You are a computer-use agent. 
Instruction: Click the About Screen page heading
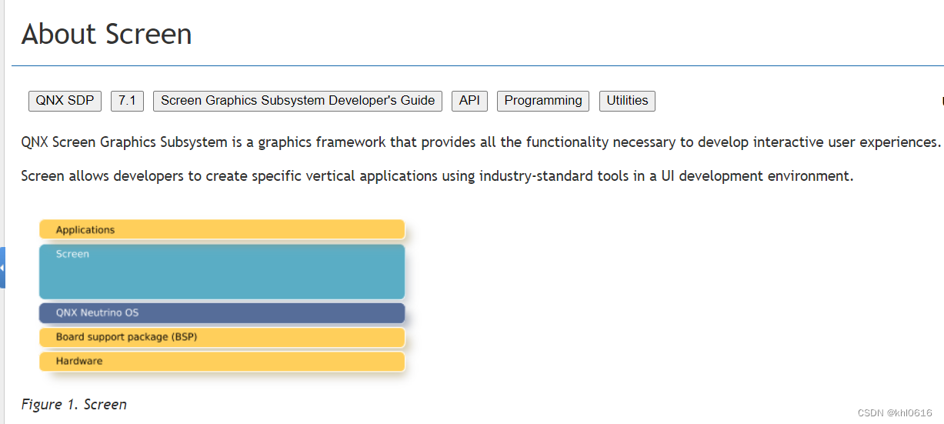(x=106, y=35)
